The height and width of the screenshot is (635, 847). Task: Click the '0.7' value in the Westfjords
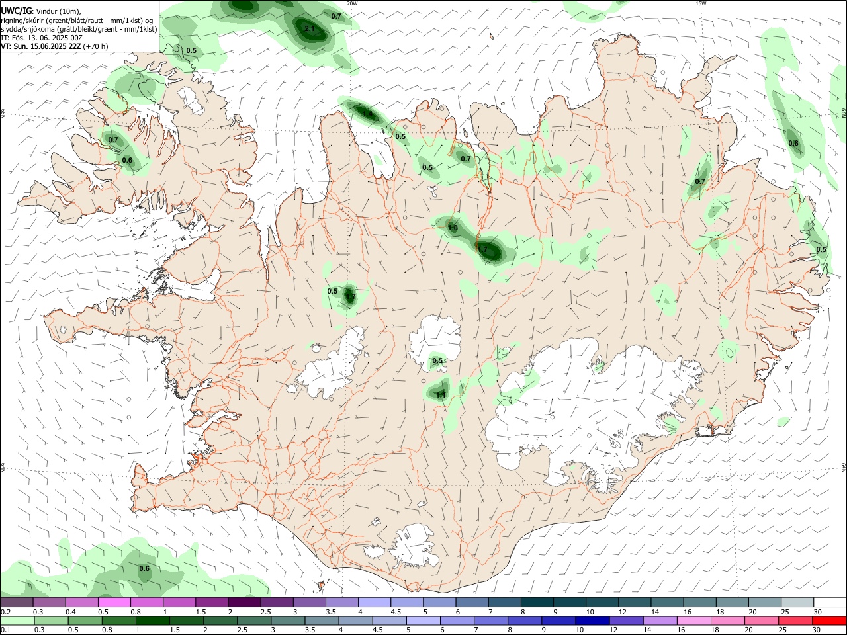113,140
